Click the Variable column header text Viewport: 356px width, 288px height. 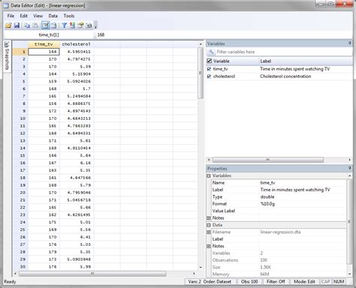pyautogui.click(x=222, y=61)
